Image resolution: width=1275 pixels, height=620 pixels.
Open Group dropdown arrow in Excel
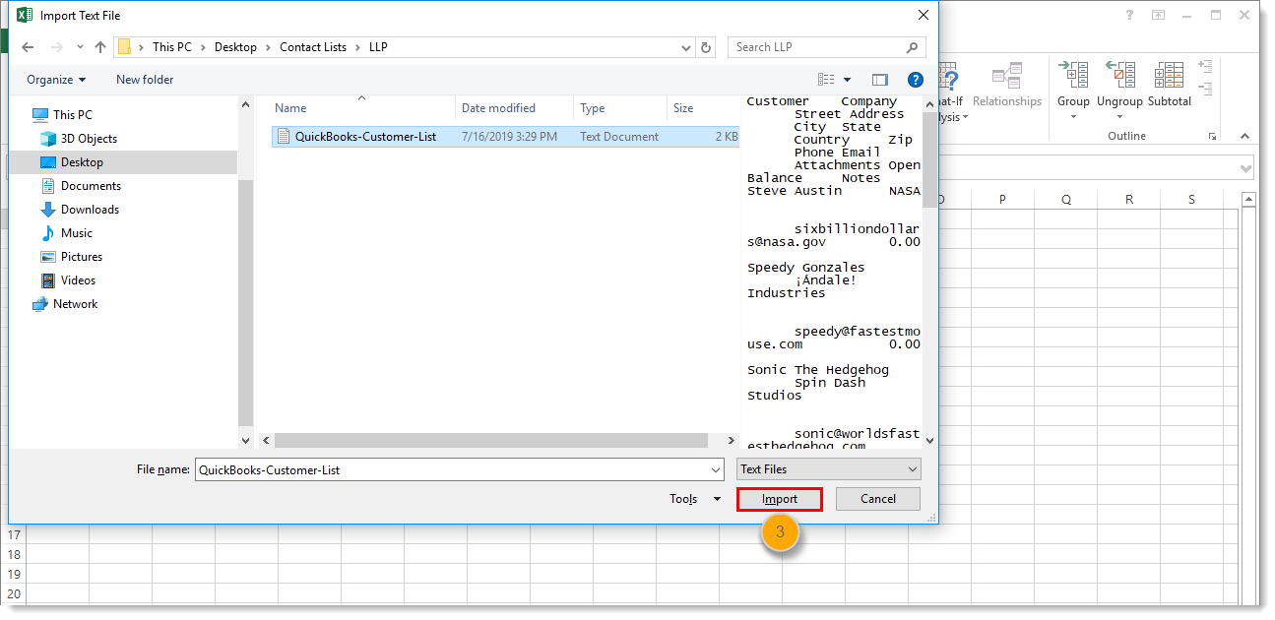[x=1073, y=116]
